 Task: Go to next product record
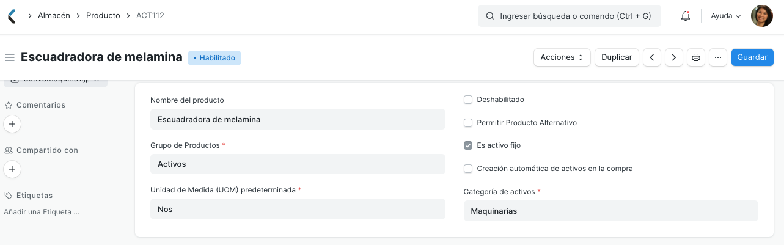coord(673,57)
